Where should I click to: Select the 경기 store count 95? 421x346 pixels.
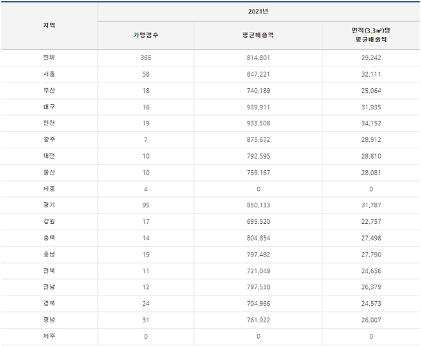(146, 206)
